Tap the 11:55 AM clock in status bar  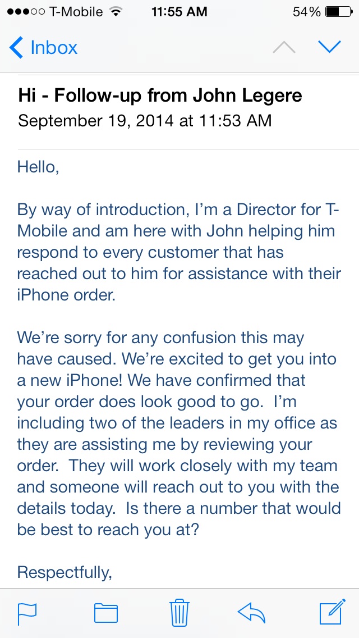click(179, 12)
